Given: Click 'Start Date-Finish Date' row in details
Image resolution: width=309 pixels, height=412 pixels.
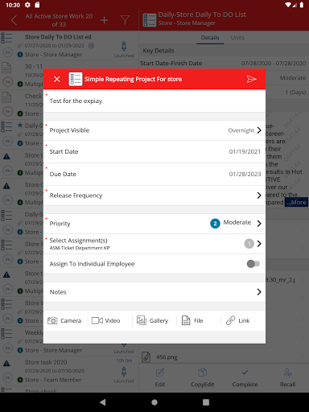Looking at the screenshot, I should tap(224, 64).
